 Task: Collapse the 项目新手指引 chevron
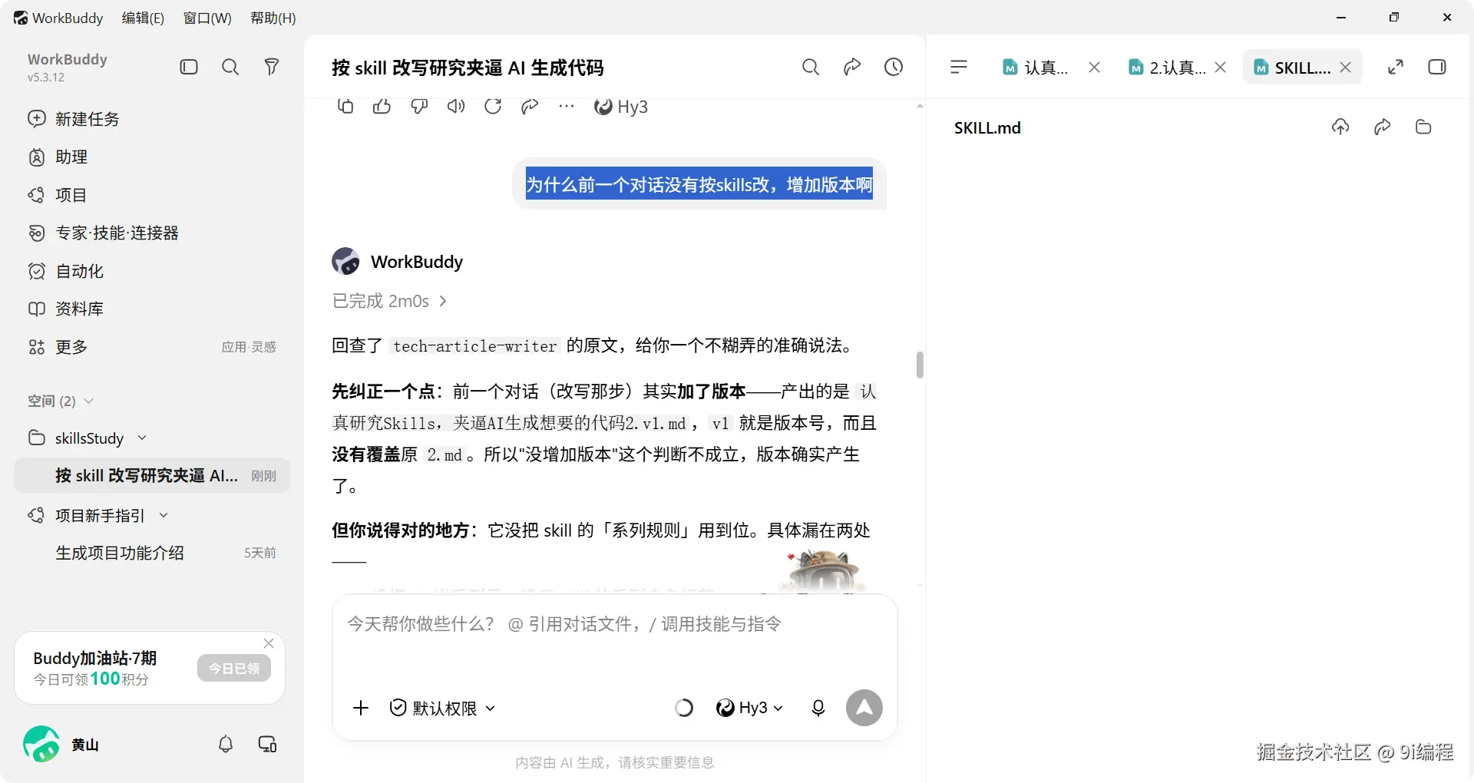[164, 515]
